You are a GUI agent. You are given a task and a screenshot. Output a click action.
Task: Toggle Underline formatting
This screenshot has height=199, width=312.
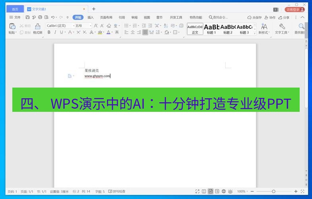click(62, 32)
